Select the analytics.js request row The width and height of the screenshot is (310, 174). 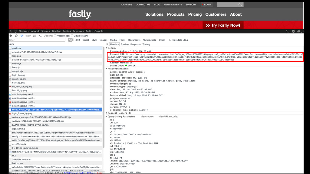point(56,71)
